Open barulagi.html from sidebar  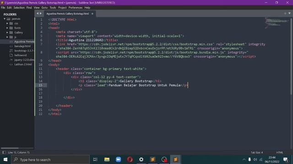tap(22, 46)
